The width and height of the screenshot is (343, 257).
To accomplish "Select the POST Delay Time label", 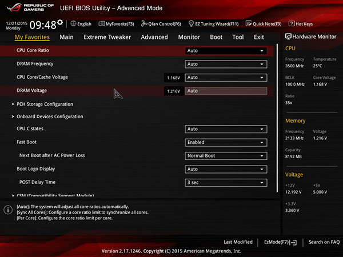I will pyautogui.click(x=37, y=182).
